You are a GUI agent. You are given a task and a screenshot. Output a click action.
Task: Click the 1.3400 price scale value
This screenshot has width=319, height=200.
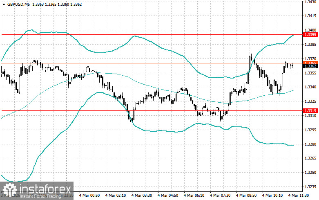coord(310,30)
